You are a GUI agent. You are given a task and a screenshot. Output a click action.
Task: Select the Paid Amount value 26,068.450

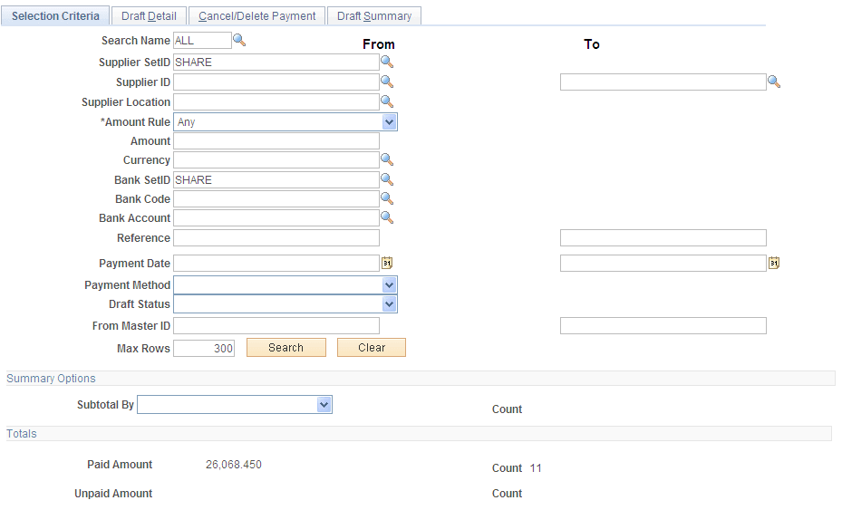tap(234, 465)
